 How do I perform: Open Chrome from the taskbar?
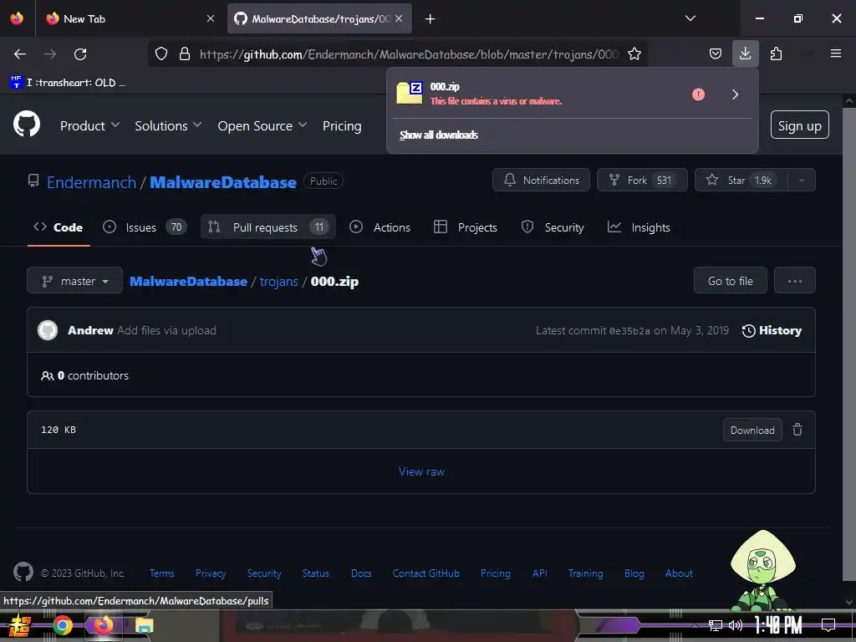(x=62, y=625)
